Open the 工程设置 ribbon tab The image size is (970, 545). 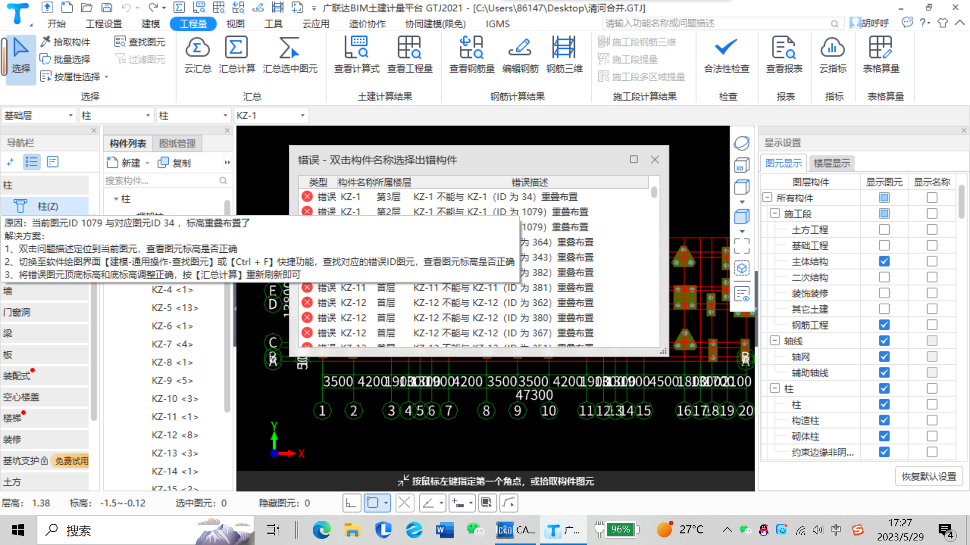tap(104, 24)
